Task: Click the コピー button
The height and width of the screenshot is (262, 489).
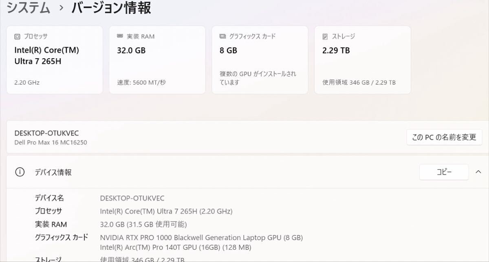Action: click(444, 172)
